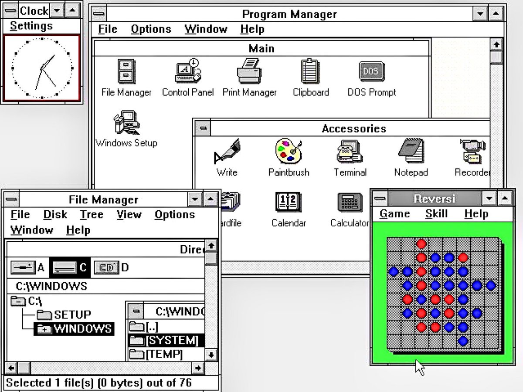This screenshot has width=523, height=392.
Task: Open File Manager Options menu
Action: point(174,215)
